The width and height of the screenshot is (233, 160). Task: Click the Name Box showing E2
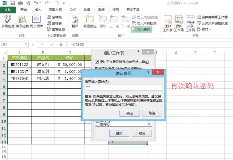13,45
